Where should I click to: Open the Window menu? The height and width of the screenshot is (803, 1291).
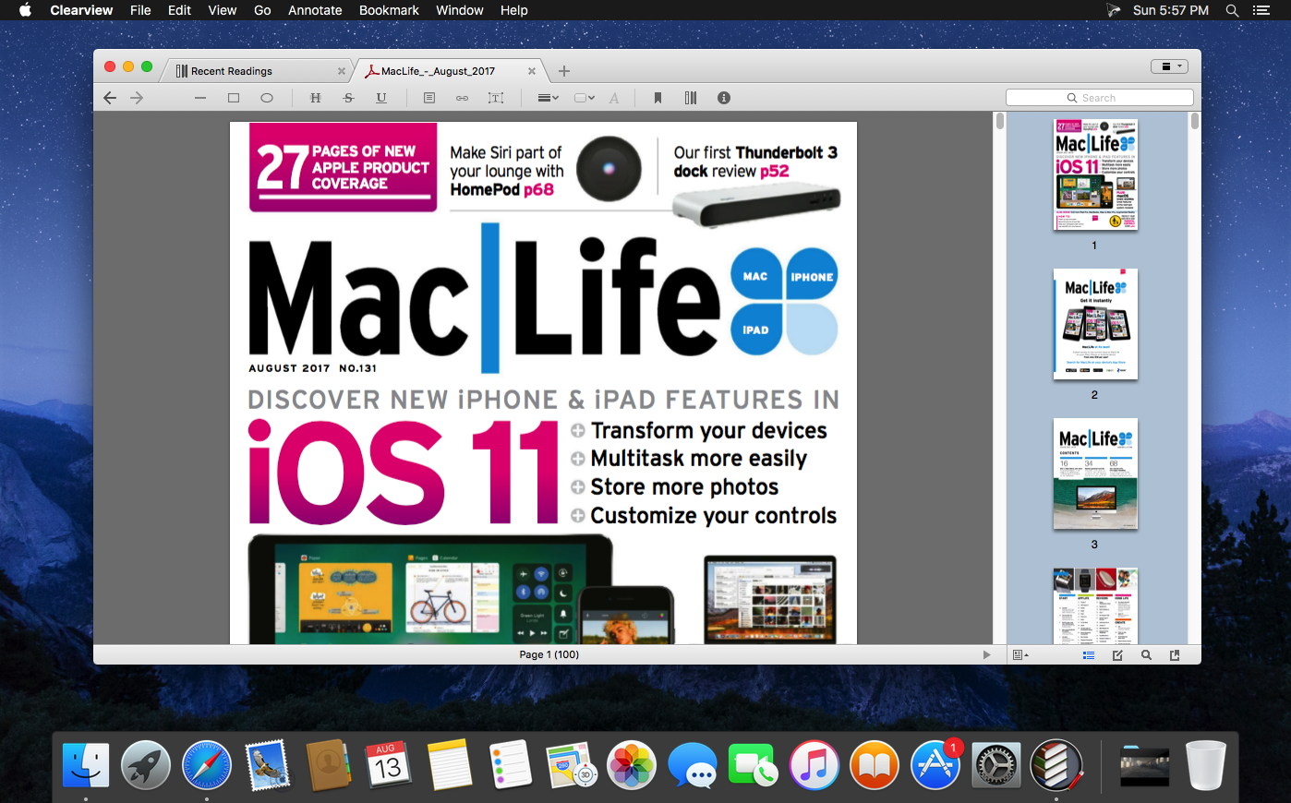point(460,10)
